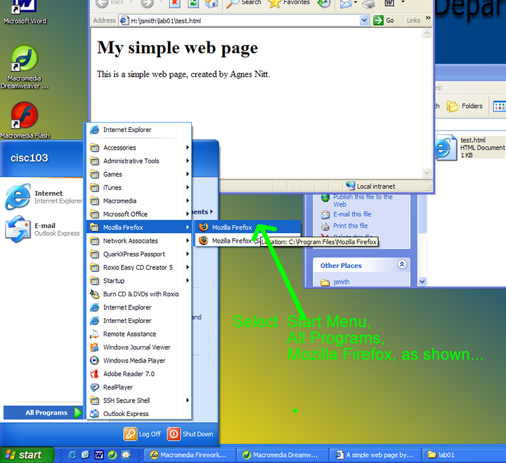The width and height of the screenshot is (506, 463).
Task: Click the Macromedia Flash desktop shortcut
Action: coord(25,120)
